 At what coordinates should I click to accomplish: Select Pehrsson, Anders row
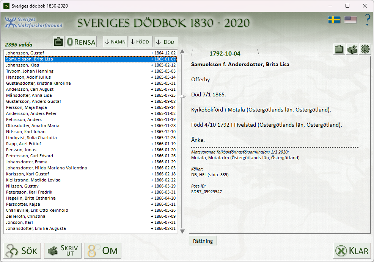click(x=91, y=119)
